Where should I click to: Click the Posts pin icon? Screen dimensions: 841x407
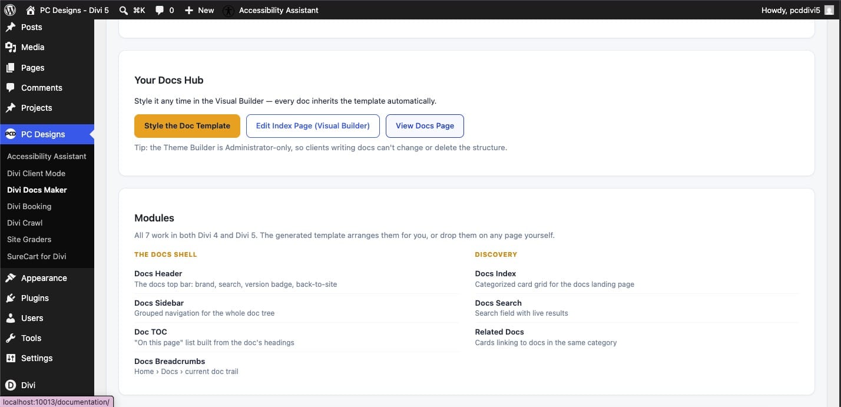(x=11, y=27)
